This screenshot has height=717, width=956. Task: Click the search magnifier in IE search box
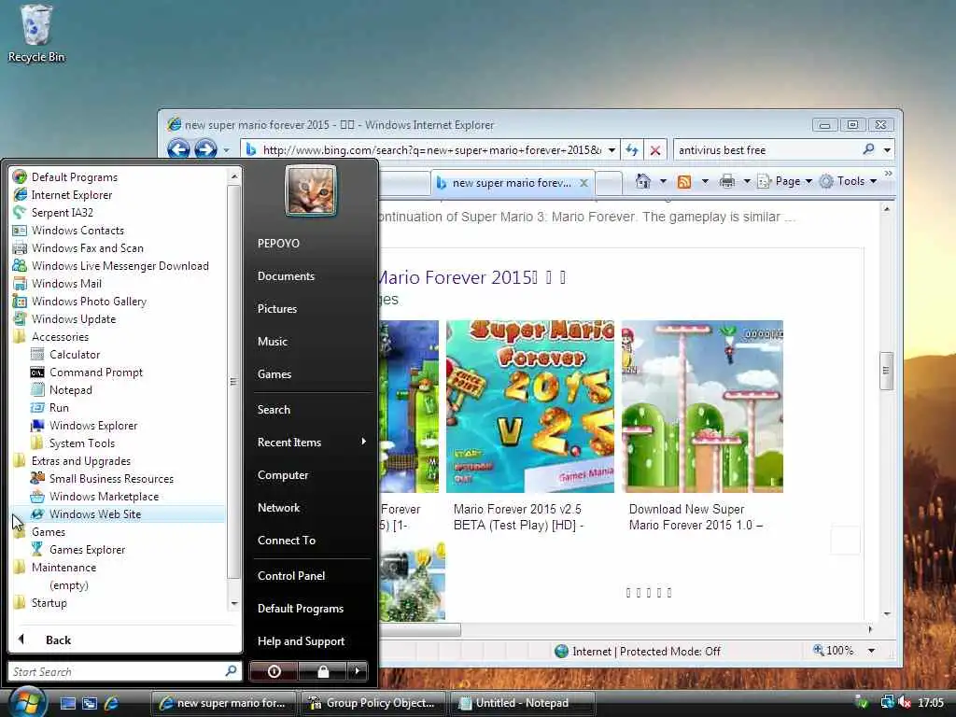coord(869,148)
